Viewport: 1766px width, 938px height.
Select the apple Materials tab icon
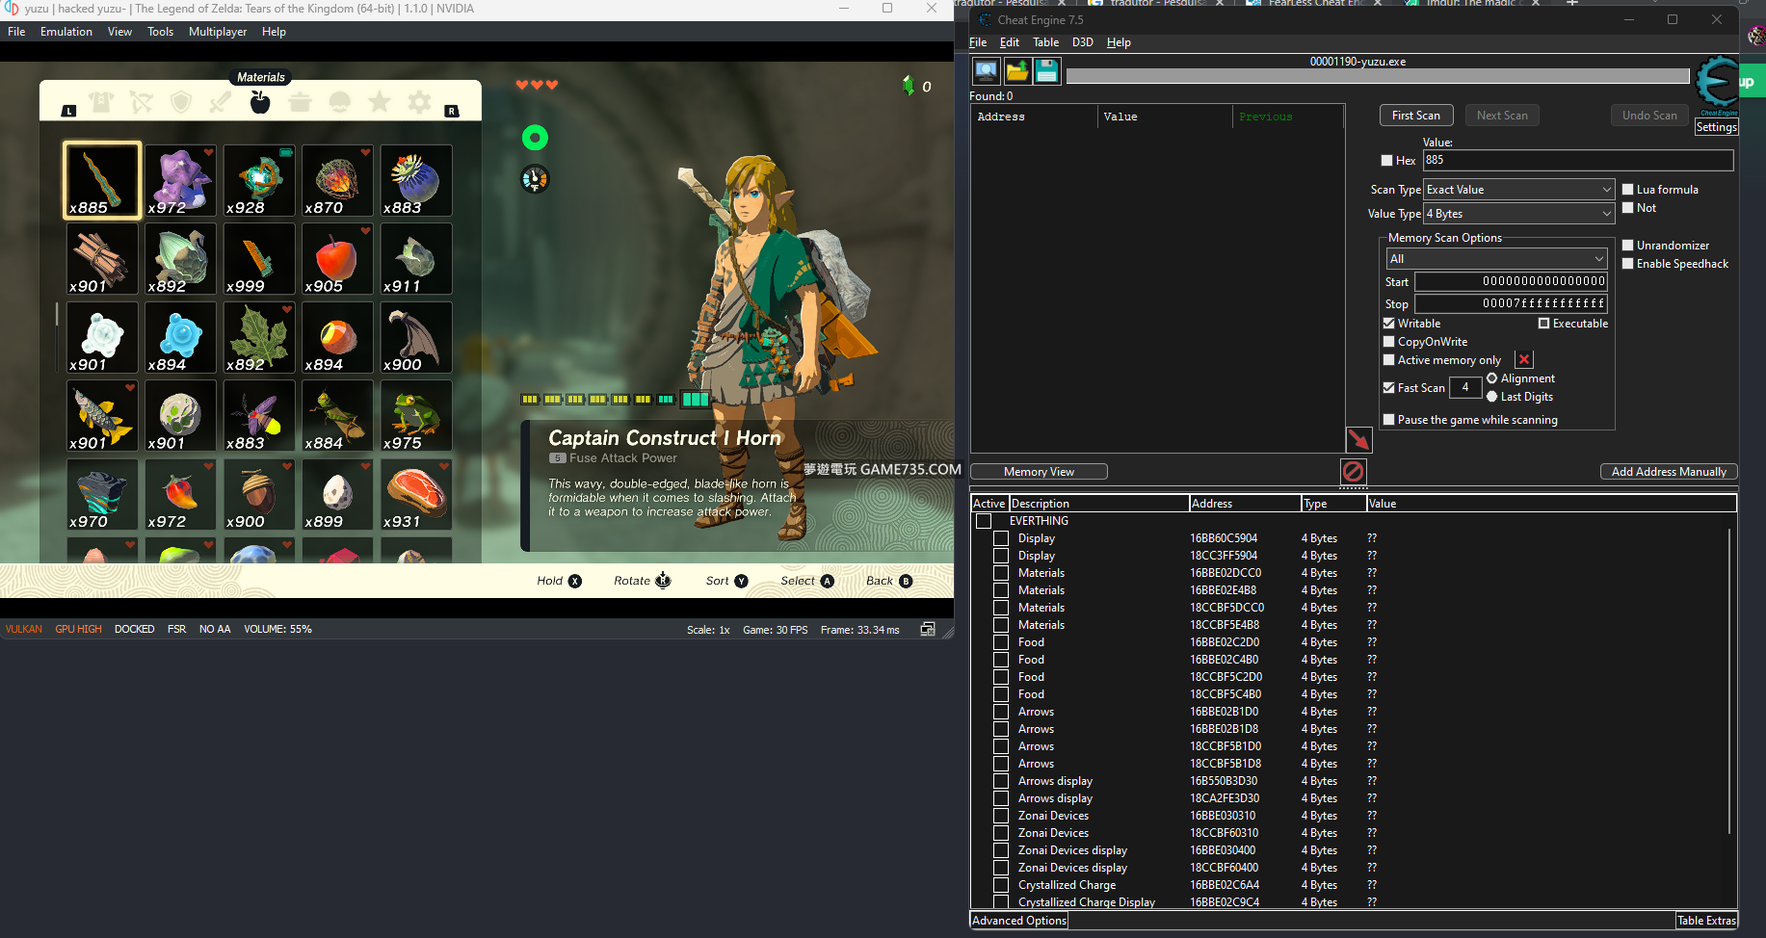pos(260,102)
